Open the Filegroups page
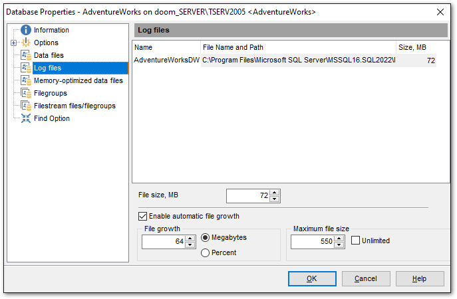Screen dimensions: 457x299 pyautogui.click(x=51, y=93)
